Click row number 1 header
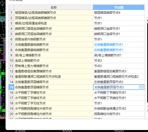The height and width of the screenshot is (132, 148). [x=11, y=13]
